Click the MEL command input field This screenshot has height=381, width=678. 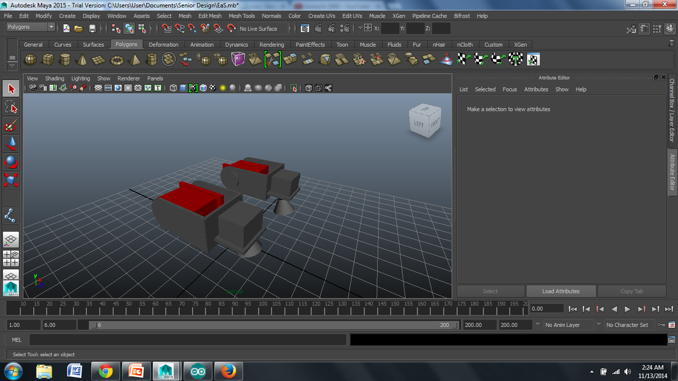pyautogui.click(x=188, y=340)
